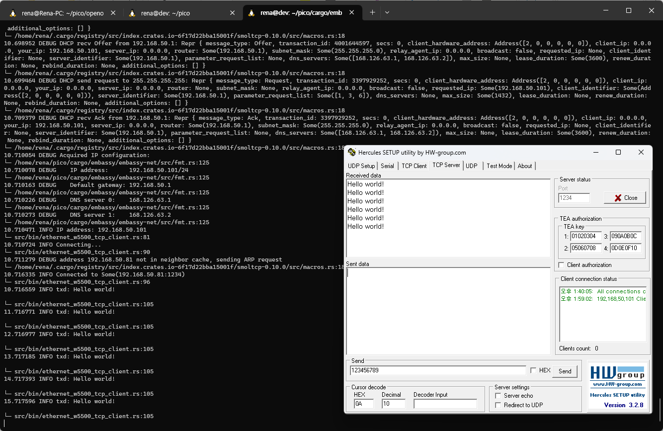
Task: Click the Hercules icon in the title bar
Action: [x=352, y=153]
